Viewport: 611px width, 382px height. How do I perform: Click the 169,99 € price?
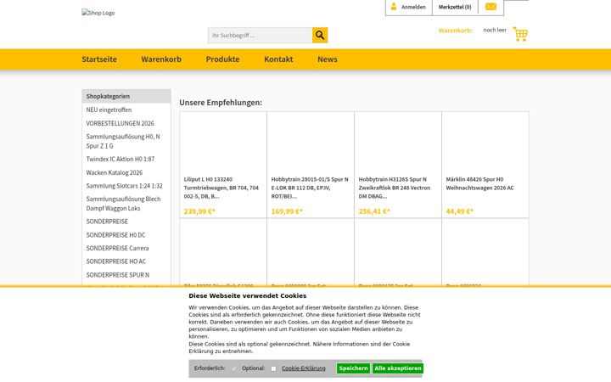click(287, 211)
